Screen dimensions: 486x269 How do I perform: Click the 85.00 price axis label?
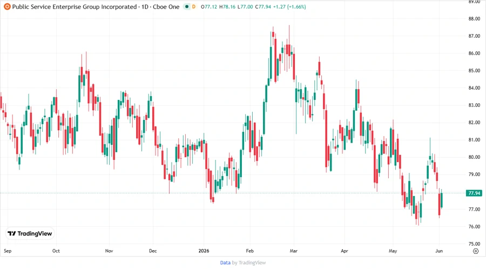pyautogui.click(x=474, y=71)
